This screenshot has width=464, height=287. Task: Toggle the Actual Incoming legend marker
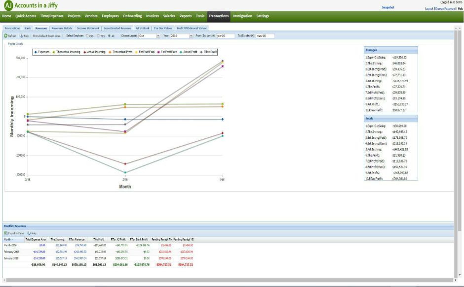[x=84, y=52]
